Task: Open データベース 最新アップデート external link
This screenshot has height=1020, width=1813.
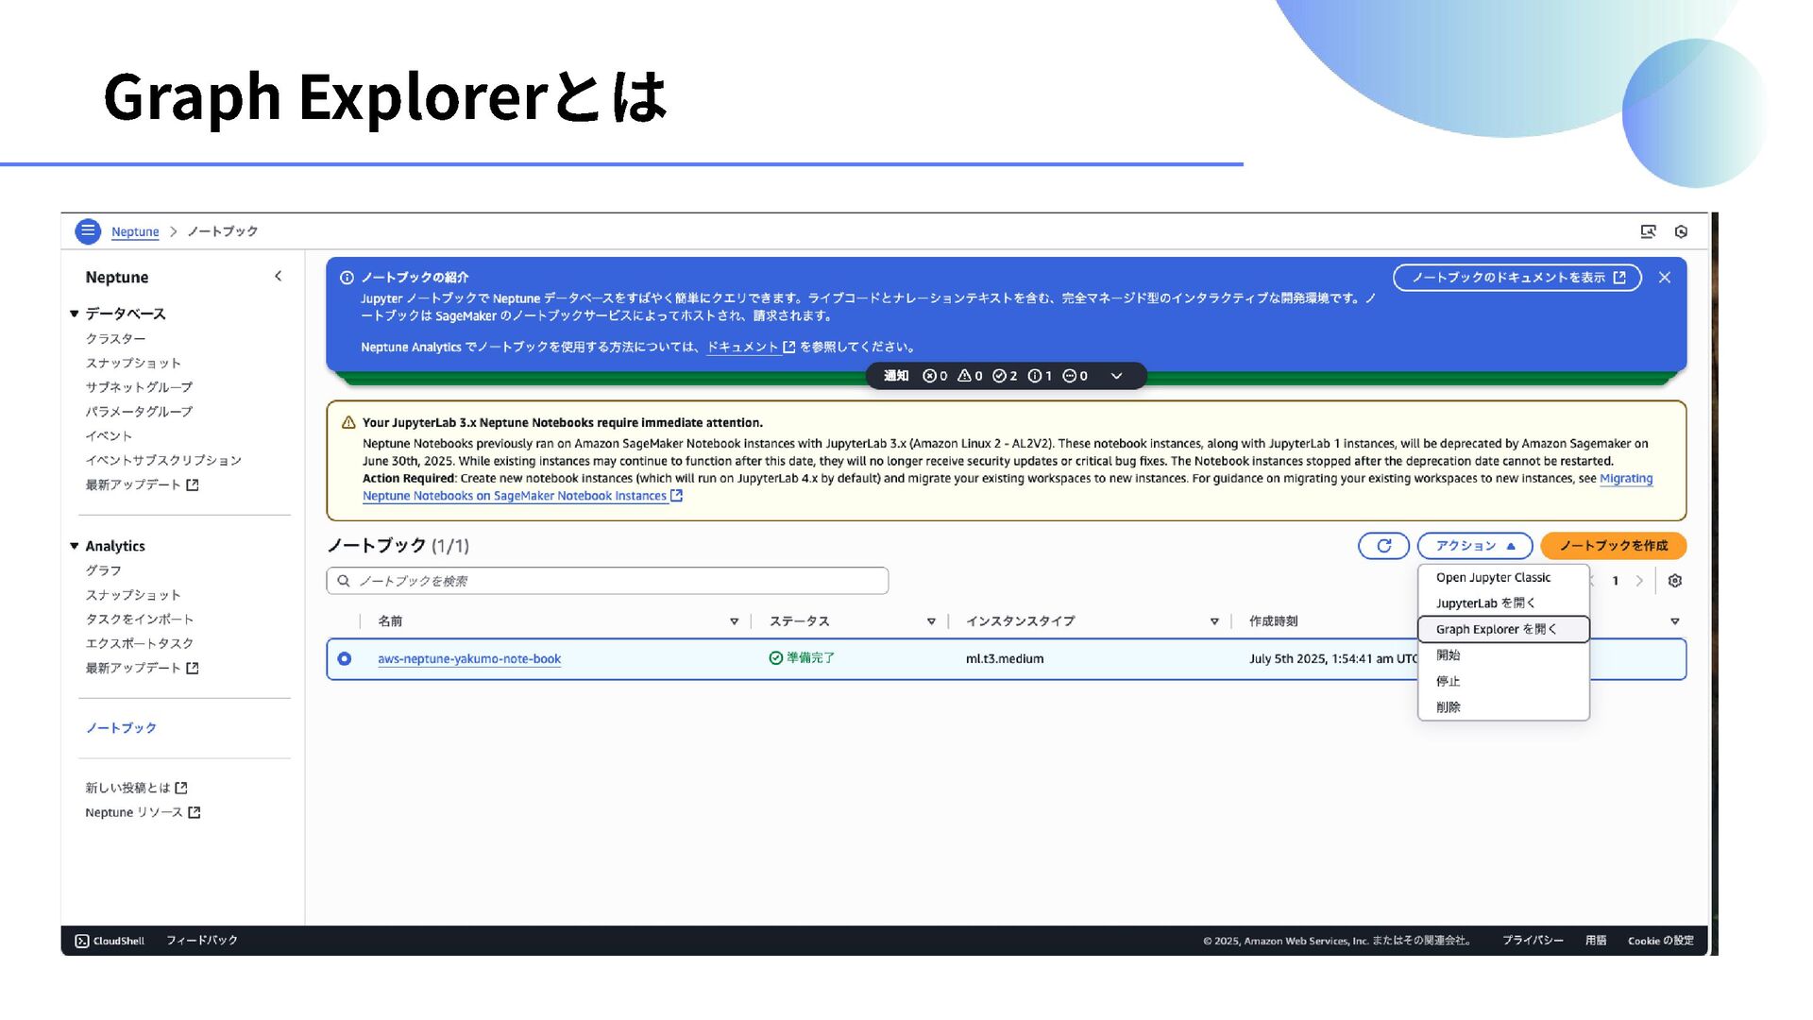Action: pyautogui.click(x=142, y=484)
